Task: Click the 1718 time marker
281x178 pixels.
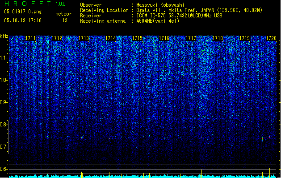Action: click(x=218, y=38)
